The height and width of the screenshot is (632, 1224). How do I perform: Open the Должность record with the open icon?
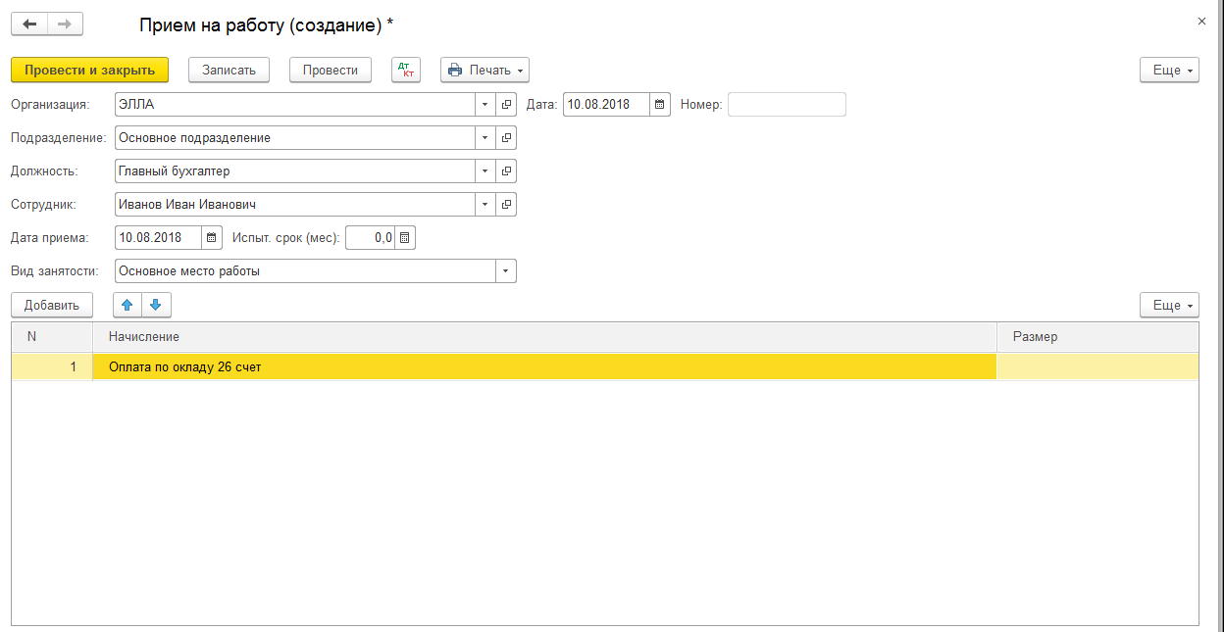click(506, 171)
